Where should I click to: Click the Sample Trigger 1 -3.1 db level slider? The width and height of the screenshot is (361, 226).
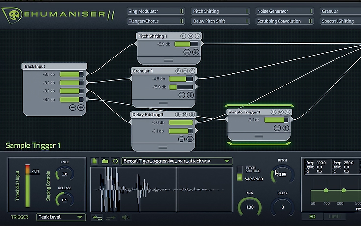click(x=277, y=120)
